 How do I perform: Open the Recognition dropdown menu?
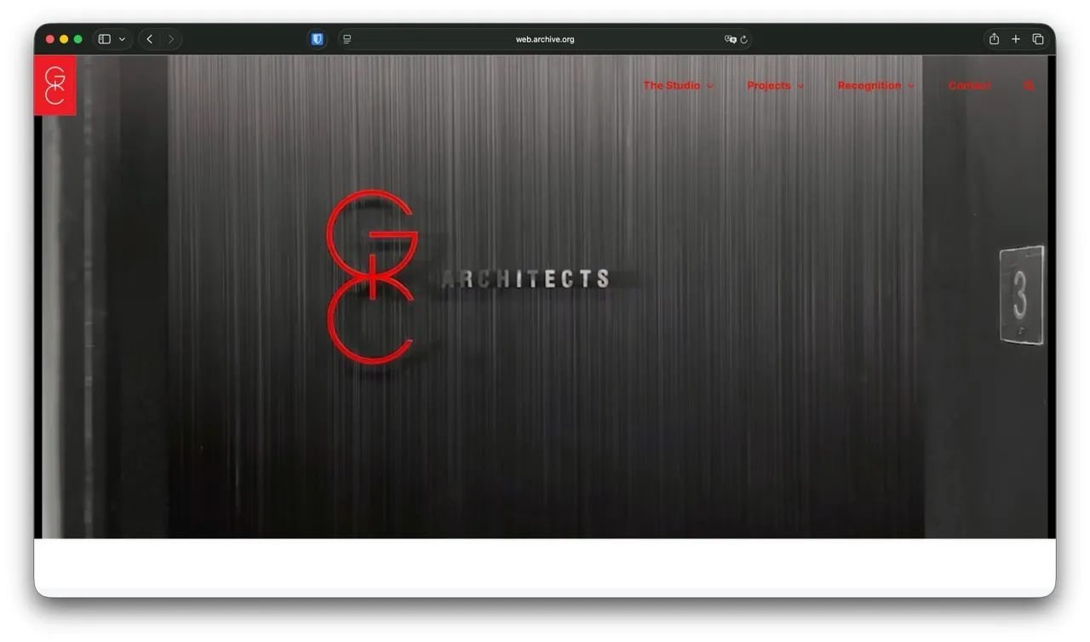click(x=869, y=85)
